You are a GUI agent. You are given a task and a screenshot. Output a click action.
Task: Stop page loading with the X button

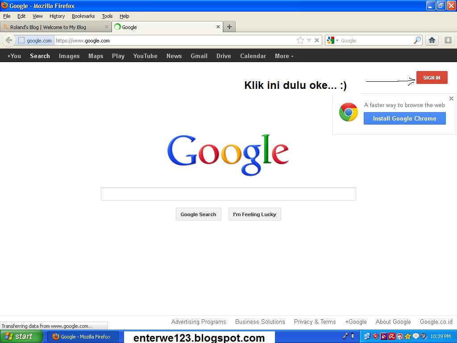tap(317, 40)
